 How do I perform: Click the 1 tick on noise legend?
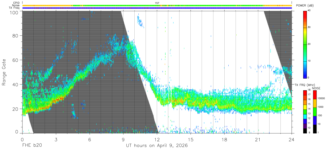point(318,132)
